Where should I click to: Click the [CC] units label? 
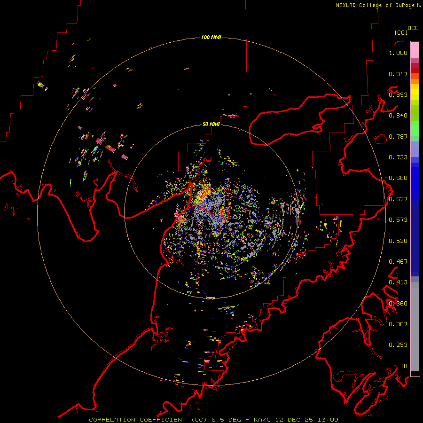click(401, 32)
